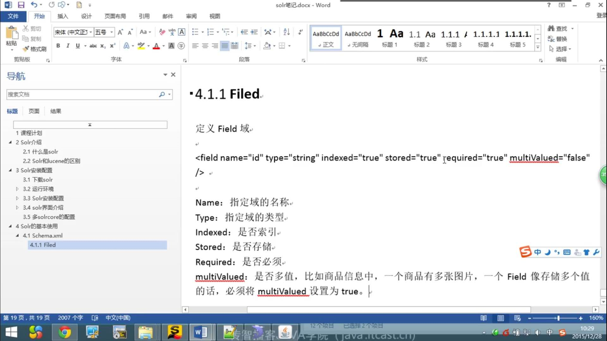Open the 文件 File tab
607x341 pixels.
(13, 16)
